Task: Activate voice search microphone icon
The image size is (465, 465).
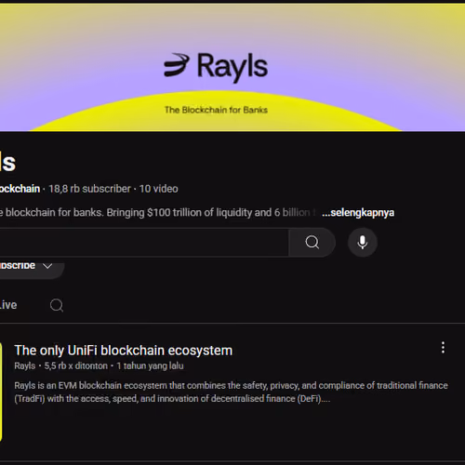Action: [363, 242]
